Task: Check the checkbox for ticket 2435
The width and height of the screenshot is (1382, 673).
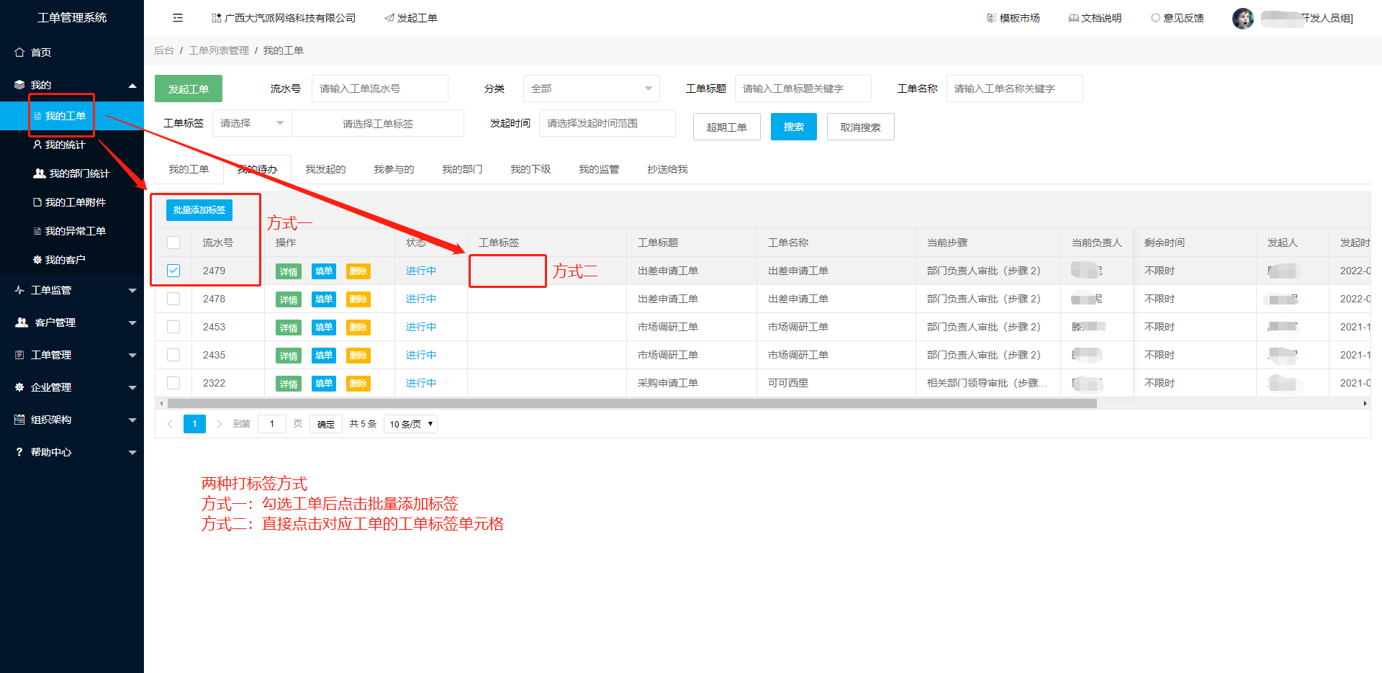Action: (x=173, y=355)
